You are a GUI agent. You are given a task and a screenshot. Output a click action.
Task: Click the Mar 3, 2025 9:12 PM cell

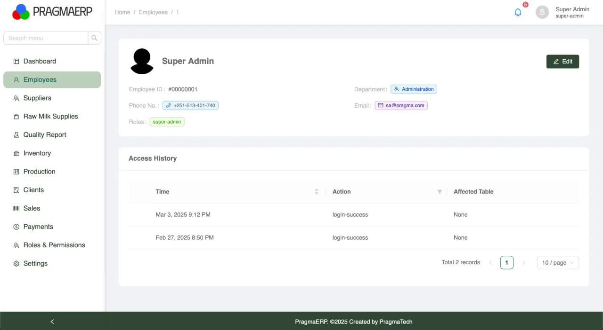pos(183,214)
